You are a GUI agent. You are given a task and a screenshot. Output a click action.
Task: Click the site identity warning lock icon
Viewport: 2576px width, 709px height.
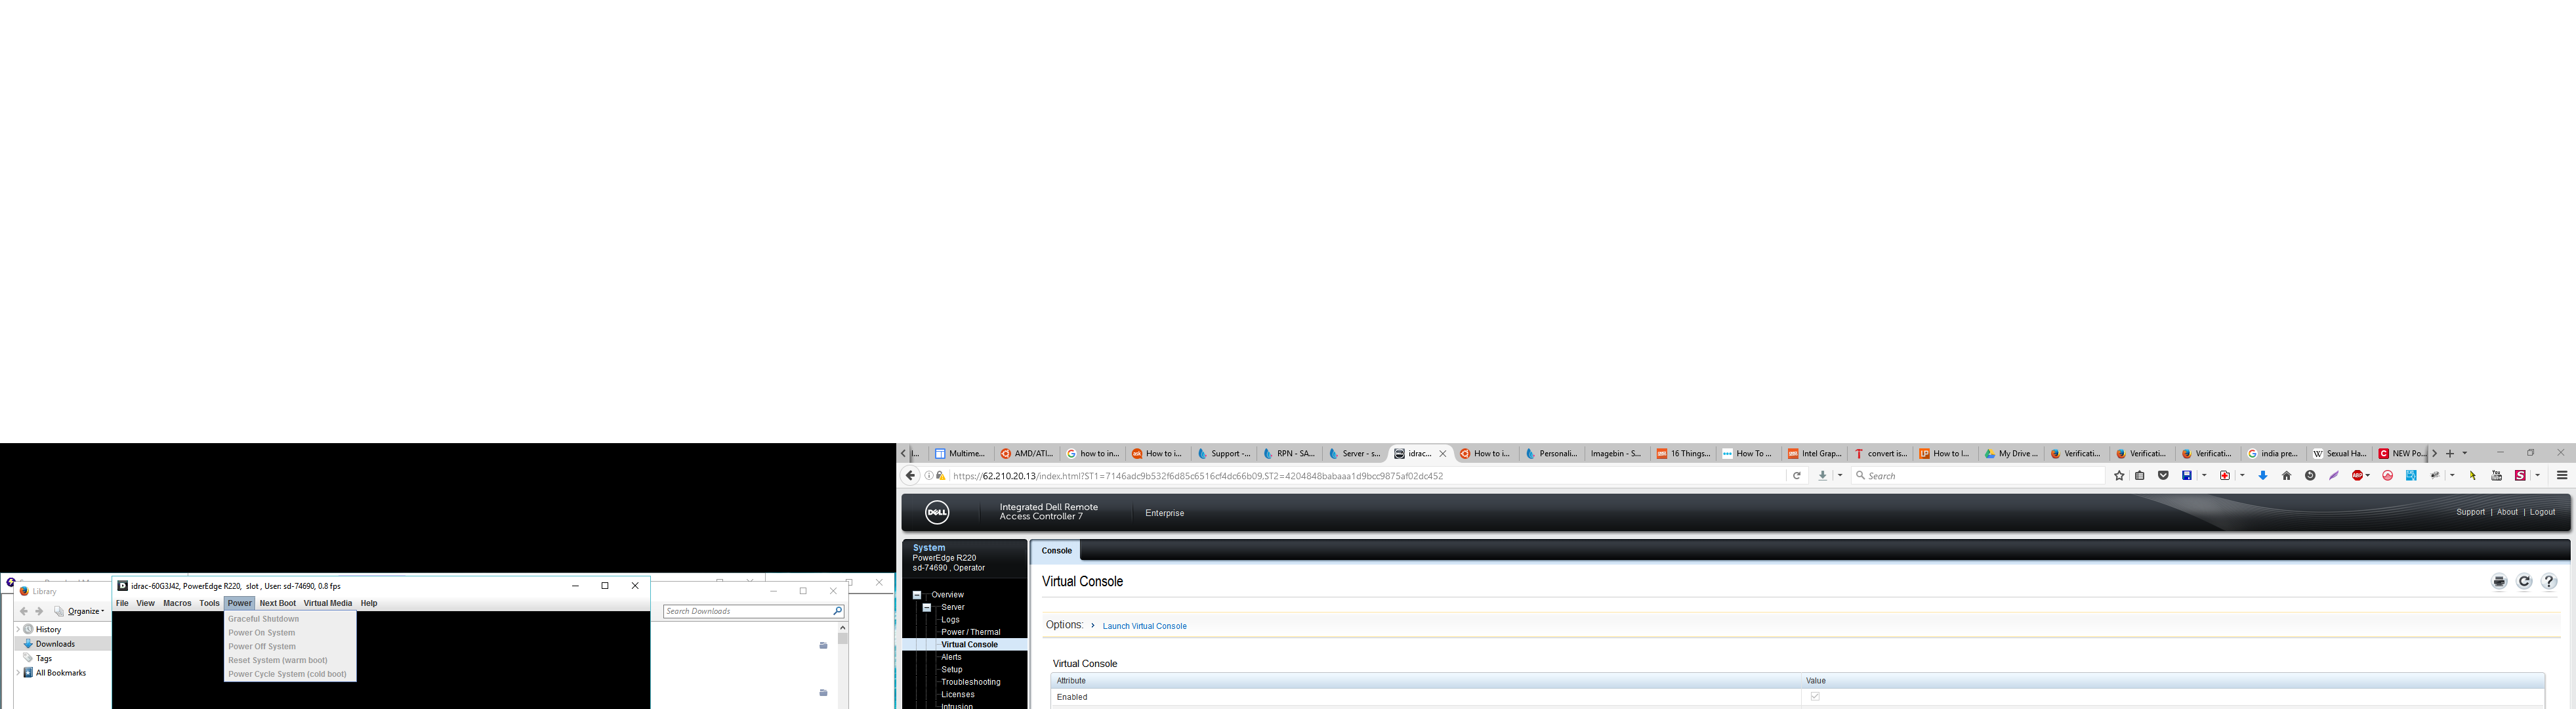click(x=940, y=476)
